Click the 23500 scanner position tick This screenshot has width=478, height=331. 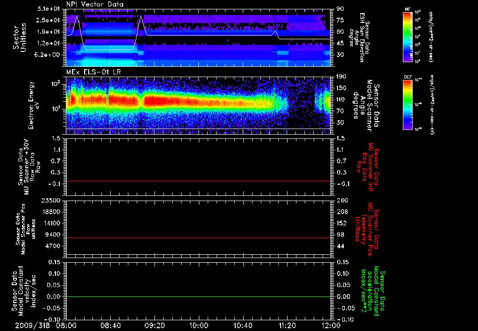coord(50,200)
